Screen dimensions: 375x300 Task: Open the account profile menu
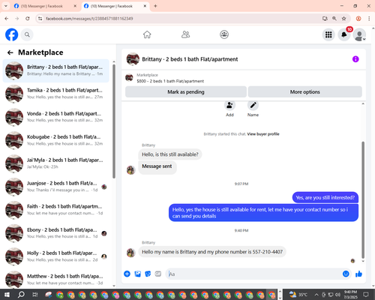tap(359, 35)
